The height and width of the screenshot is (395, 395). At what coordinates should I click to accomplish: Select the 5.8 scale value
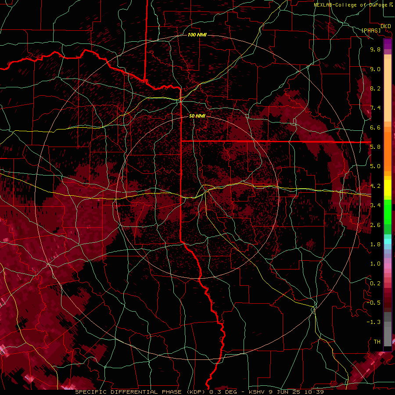tap(375, 147)
